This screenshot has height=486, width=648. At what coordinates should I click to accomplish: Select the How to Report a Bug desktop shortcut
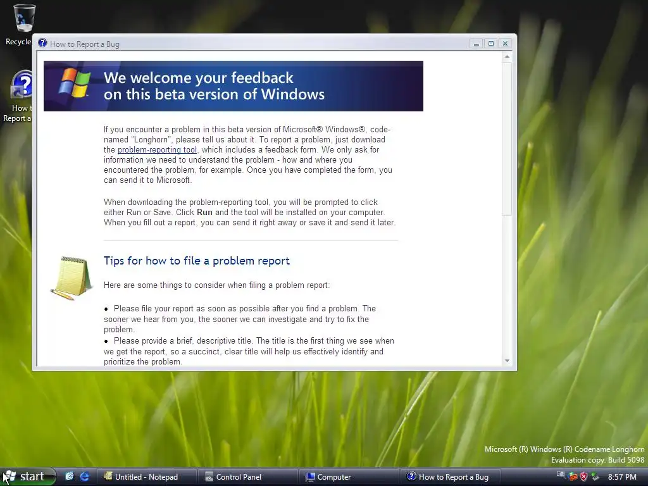[18, 96]
